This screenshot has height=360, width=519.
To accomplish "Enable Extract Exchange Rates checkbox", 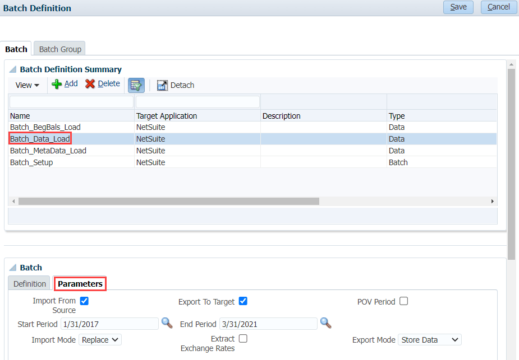I will (x=243, y=339).
